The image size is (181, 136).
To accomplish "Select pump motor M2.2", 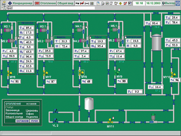I will [11, 41].
